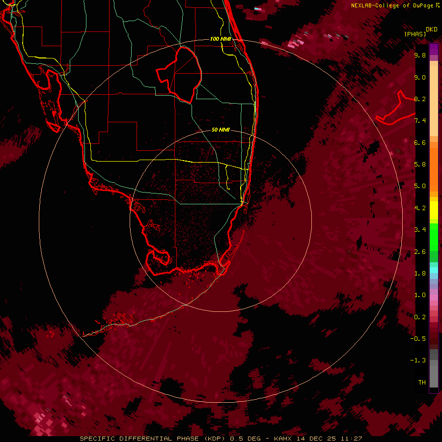
Task: Click the 1.8 scale label
Action: (420, 274)
